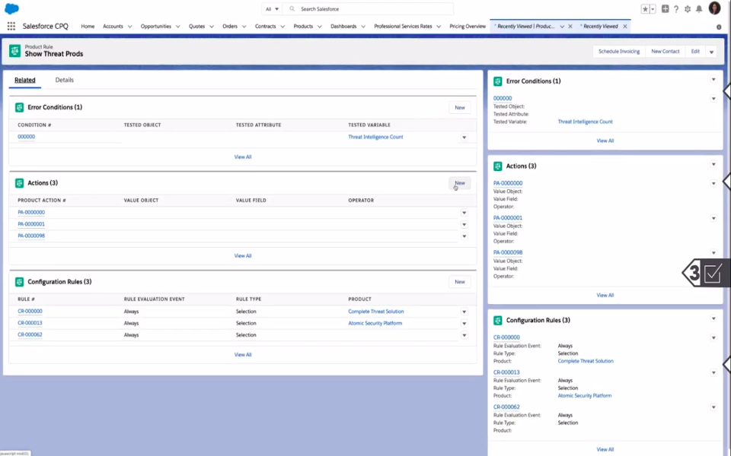Open row menu for CR-000062 in table
Viewport: 731px width, 456px height.
[x=464, y=335]
